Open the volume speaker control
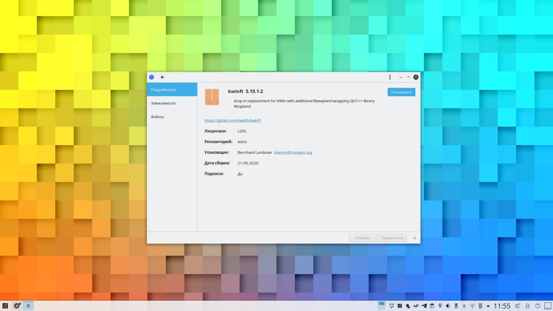Viewport: 553px width, 311px height. click(448, 306)
